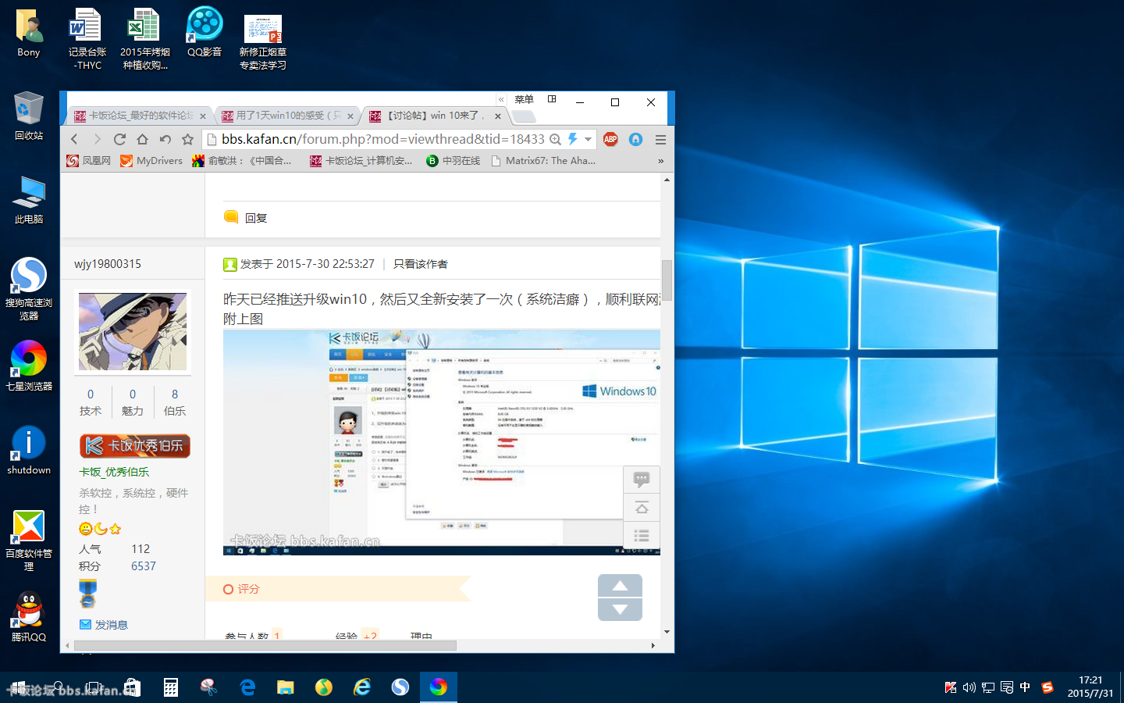Show more bookmarks with double chevron

click(x=660, y=161)
